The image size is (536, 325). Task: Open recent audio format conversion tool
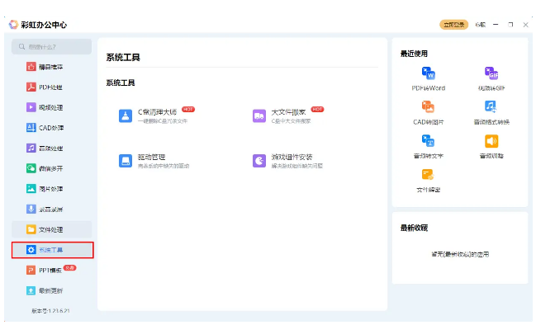pyautogui.click(x=491, y=113)
